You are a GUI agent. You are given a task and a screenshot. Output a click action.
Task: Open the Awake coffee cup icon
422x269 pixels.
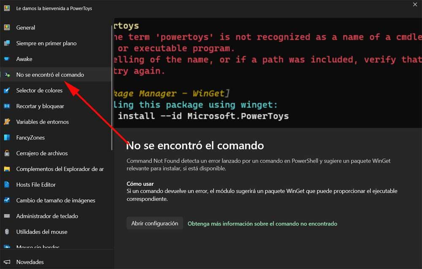pos(7,59)
